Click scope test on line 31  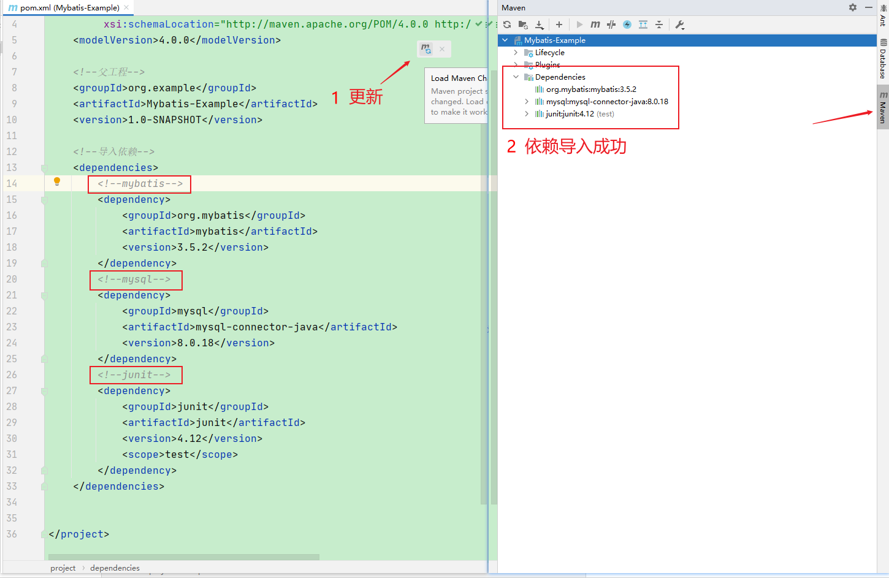pyautogui.click(x=177, y=454)
